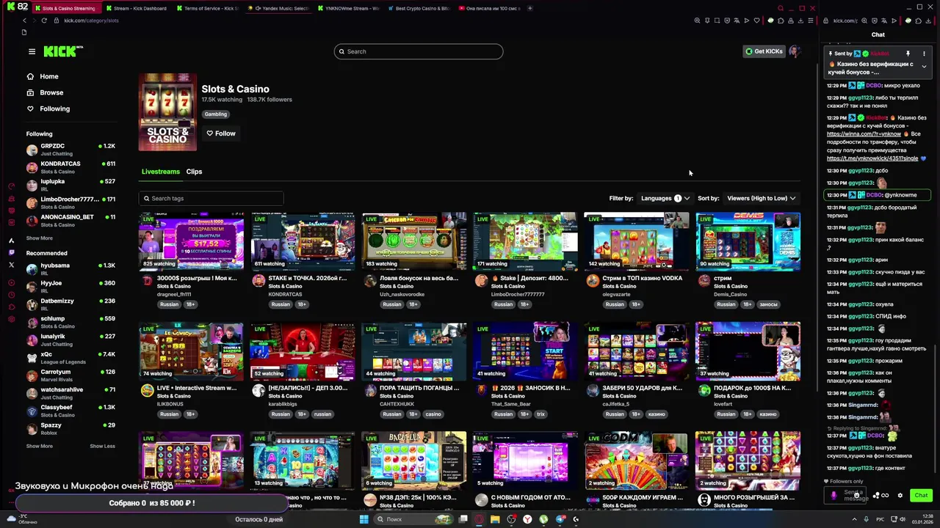Viewport: 940px width, 528px height.
Task: Collapse the pinned chat message chevron
Action: click(924, 67)
